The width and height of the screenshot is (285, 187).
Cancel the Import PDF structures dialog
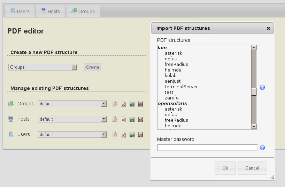tap(252, 168)
